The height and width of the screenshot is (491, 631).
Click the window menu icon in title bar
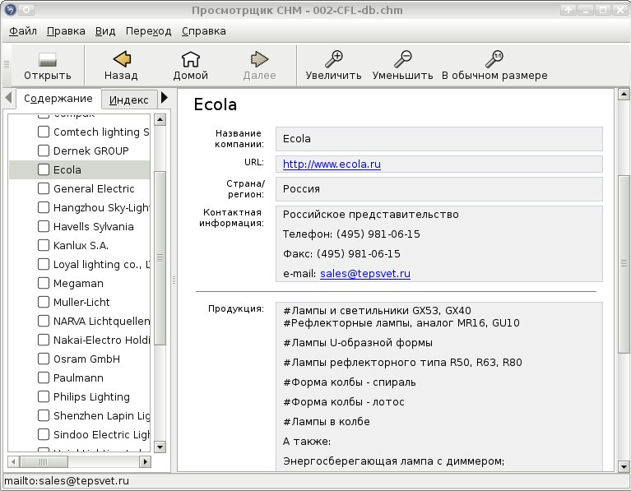pos(10,10)
